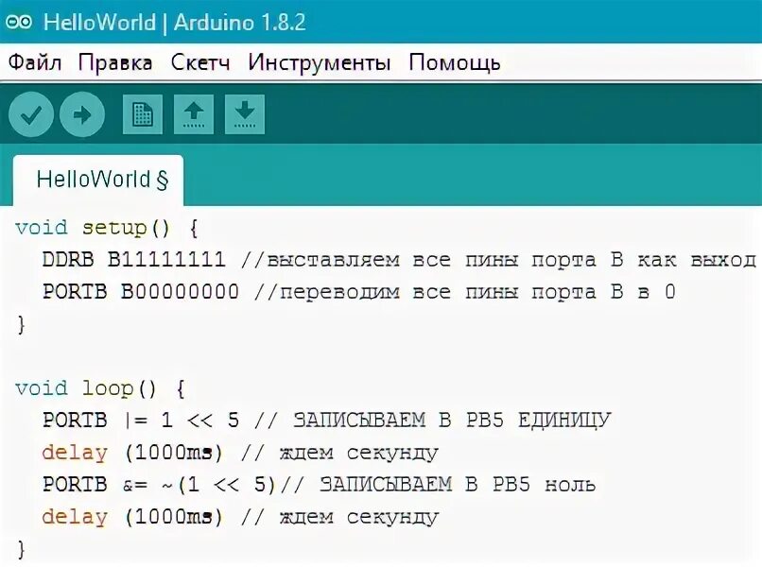762x567 pixels.
Task: Click the 'void loop() {' line
Action: (x=99, y=388)
